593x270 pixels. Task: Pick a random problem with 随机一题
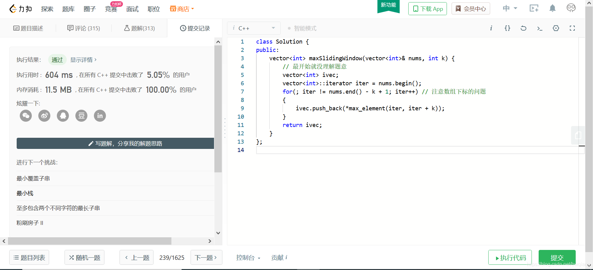point(84,257)
